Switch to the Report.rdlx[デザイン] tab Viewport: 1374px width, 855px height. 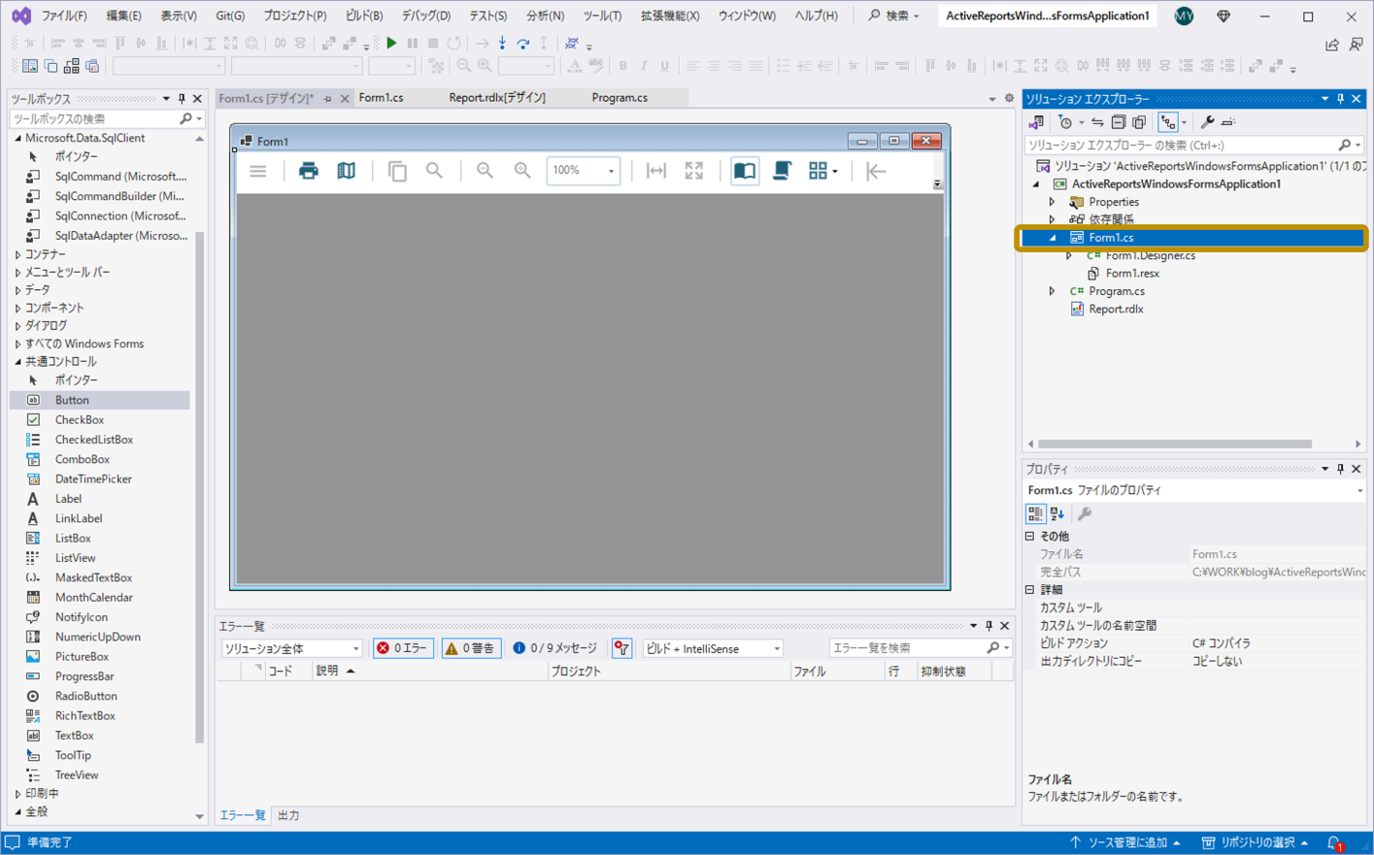[x=497, y=98]
